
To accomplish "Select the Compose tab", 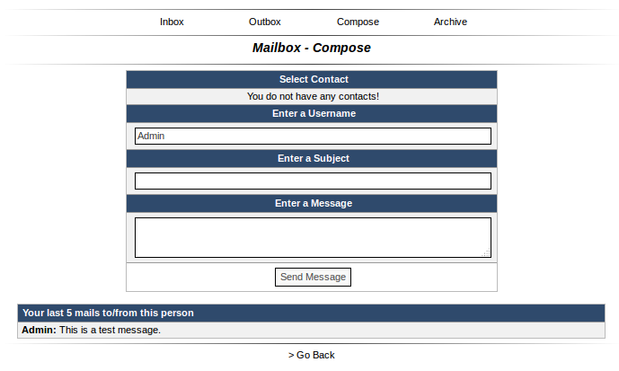I will (358, 22).
